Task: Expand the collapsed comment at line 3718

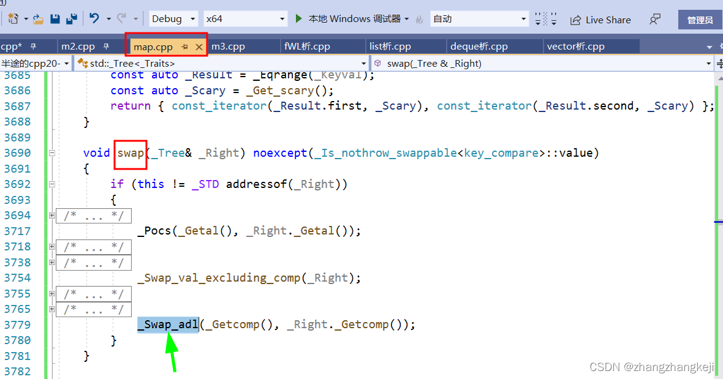Action: point(52,246)
